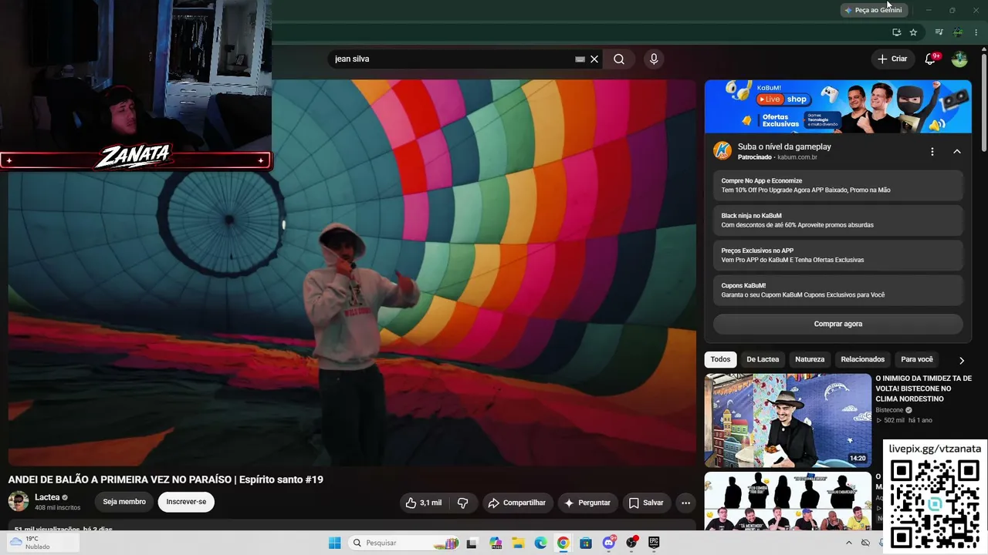Bookmark this page with the star icon

[x=913, y=32]
